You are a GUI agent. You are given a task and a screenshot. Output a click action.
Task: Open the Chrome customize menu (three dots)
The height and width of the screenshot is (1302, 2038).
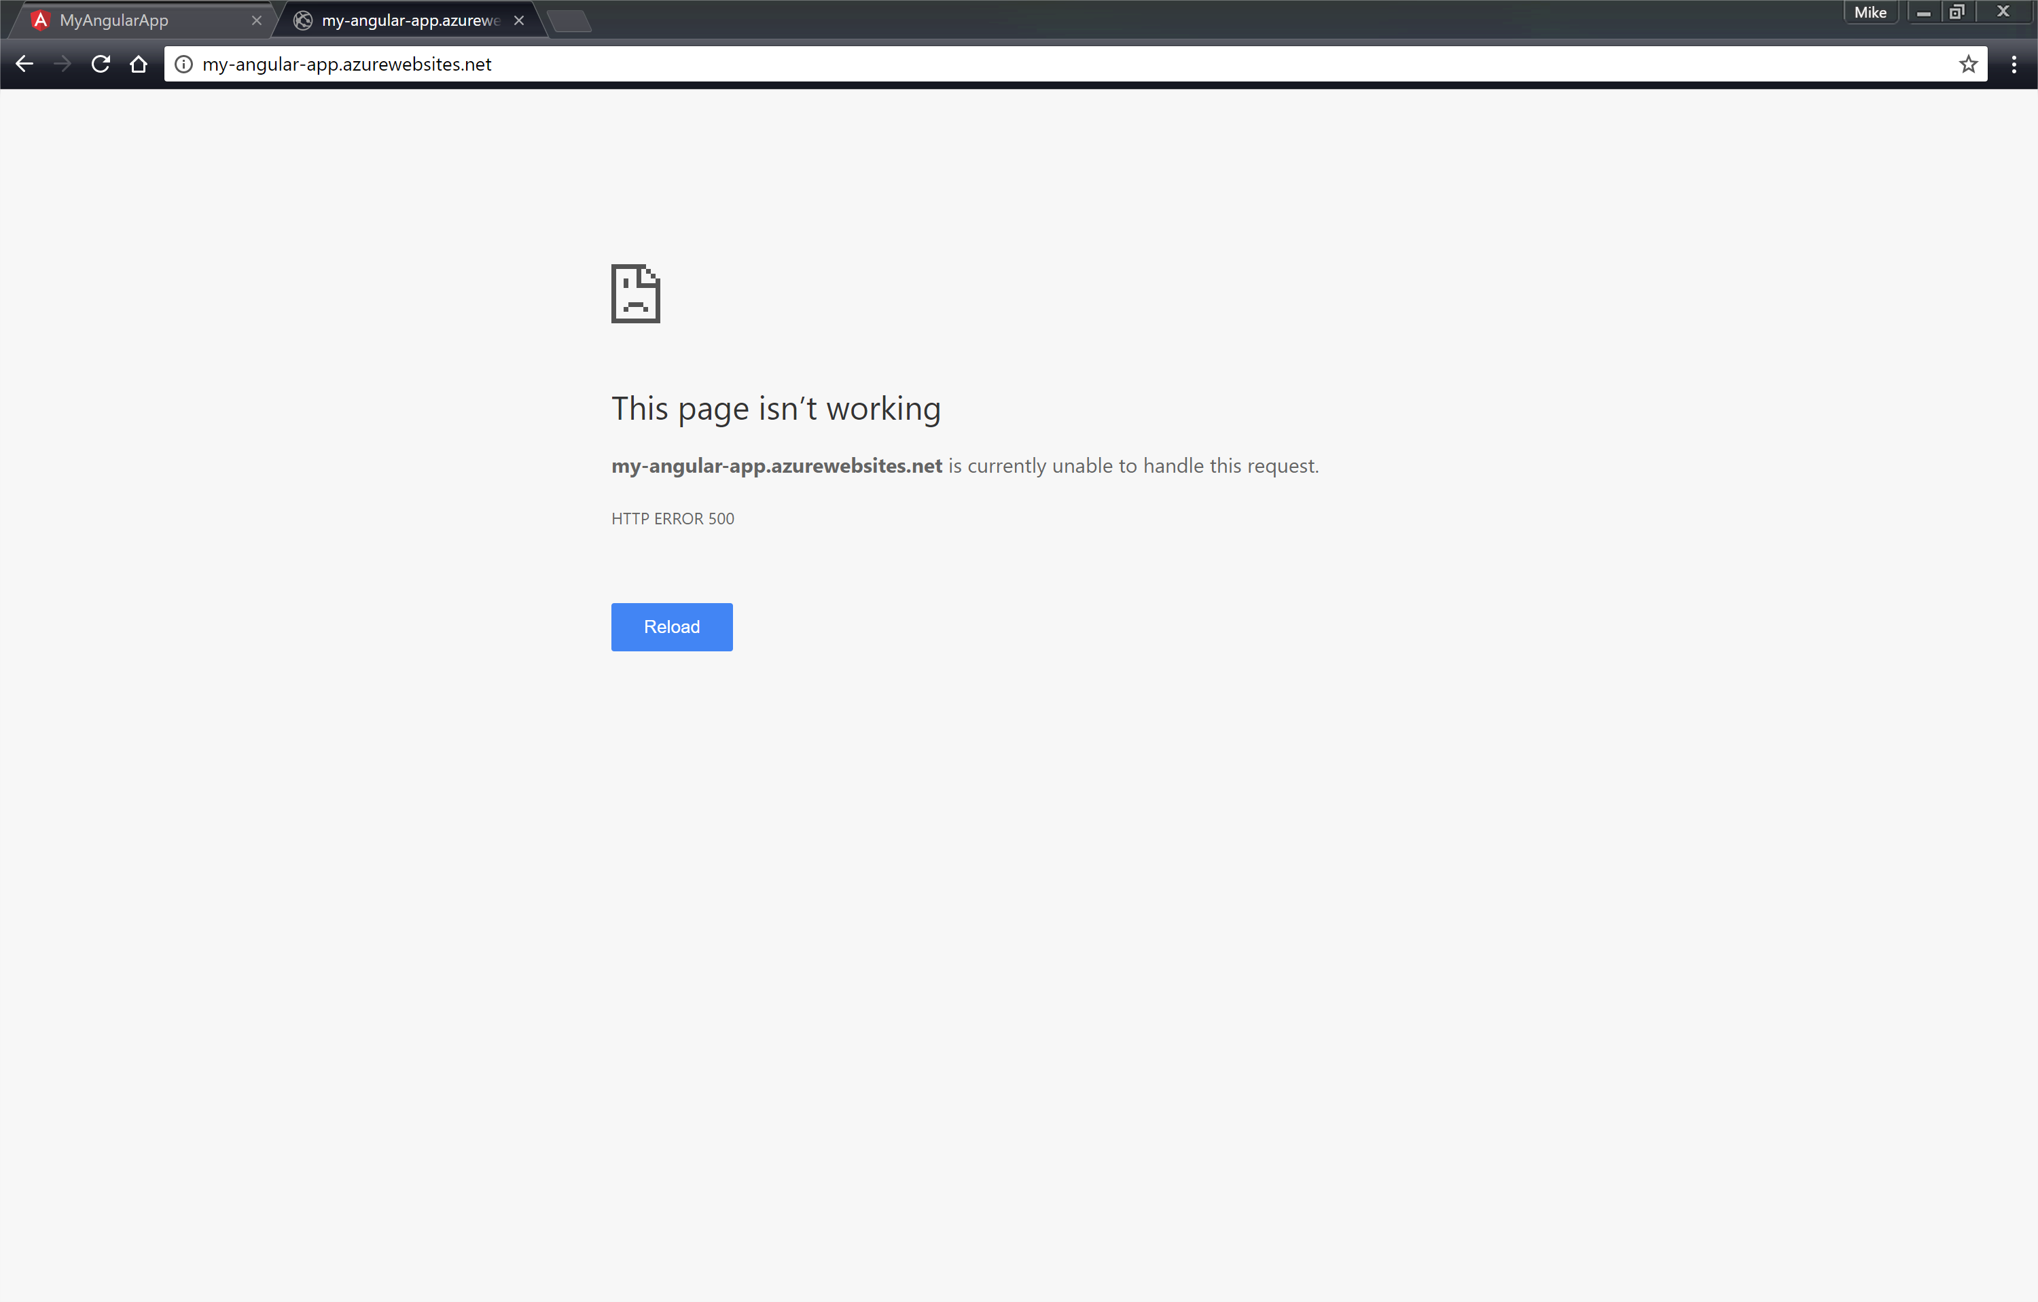[x=2014, y=63]
